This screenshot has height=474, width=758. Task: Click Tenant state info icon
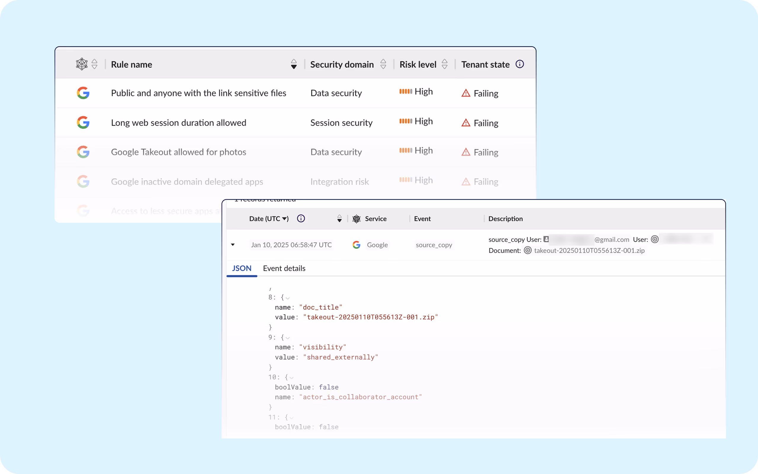(520, 64)
